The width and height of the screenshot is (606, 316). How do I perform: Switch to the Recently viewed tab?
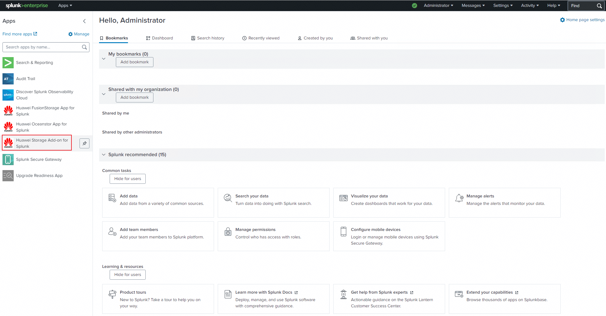click(x=261, y=38)
